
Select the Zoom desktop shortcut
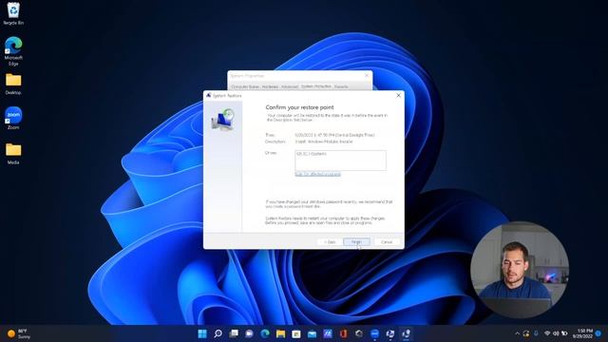pos(13,118)
